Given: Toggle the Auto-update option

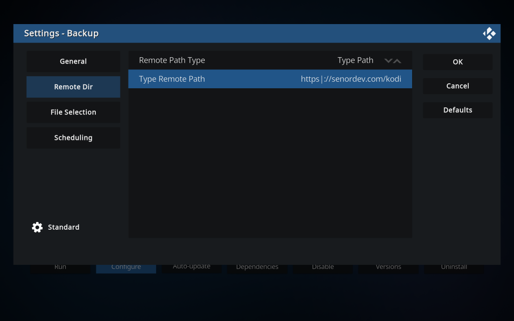Looking at the screenshot, I should click(x=192, y=268).
